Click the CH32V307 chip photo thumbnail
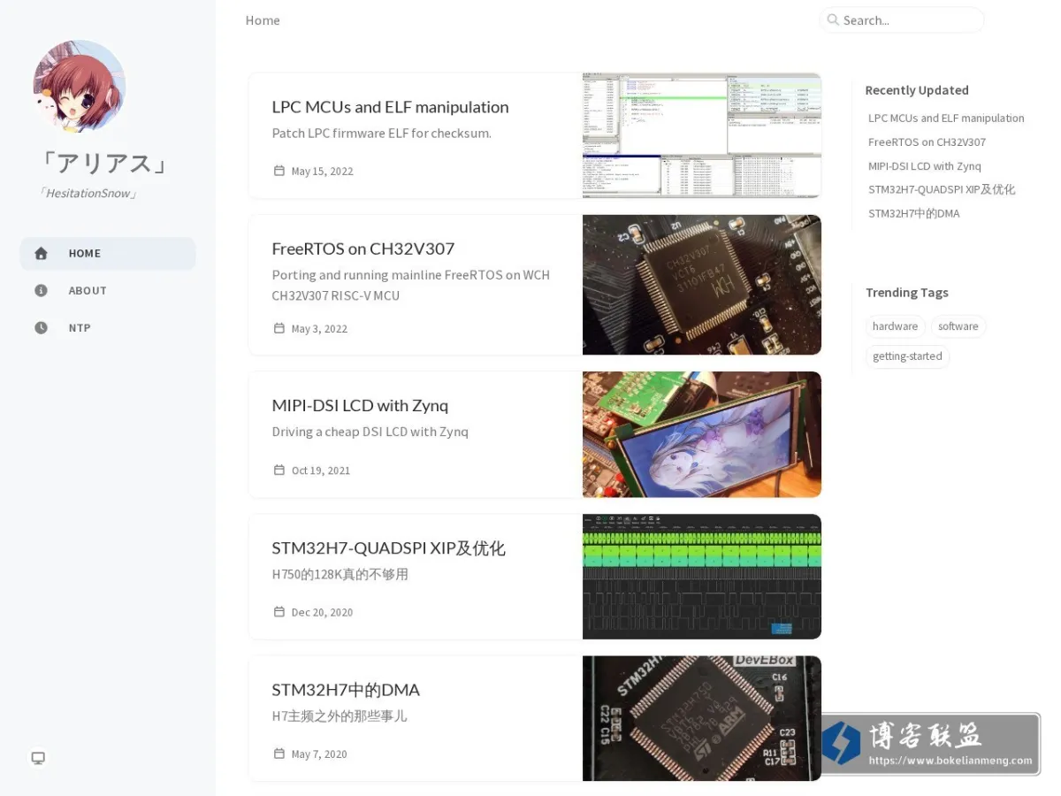1061x796 pixels. 702,285
